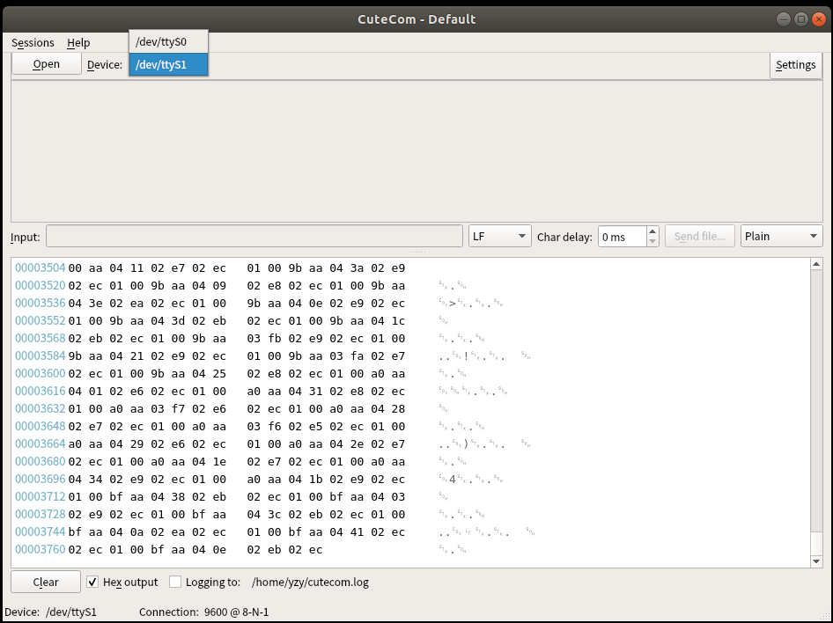833x623 pixels.
Task: Click hex offset 00003632
Action: [40, 408]
